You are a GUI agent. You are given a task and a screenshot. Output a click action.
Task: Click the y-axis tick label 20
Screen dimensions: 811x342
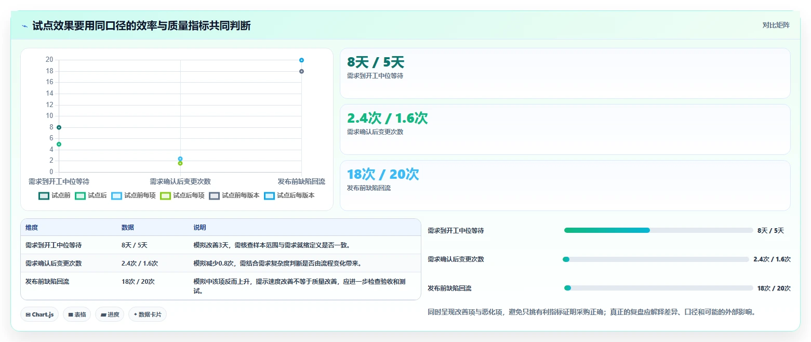click(x=49, y=60)
